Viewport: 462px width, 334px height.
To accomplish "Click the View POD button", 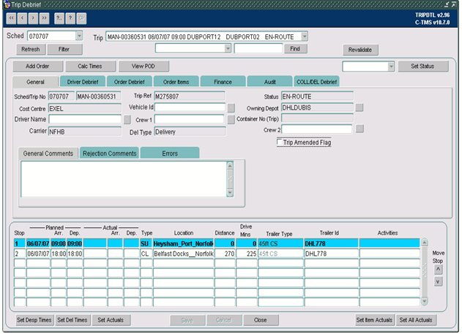I will (x=144, y=67).
